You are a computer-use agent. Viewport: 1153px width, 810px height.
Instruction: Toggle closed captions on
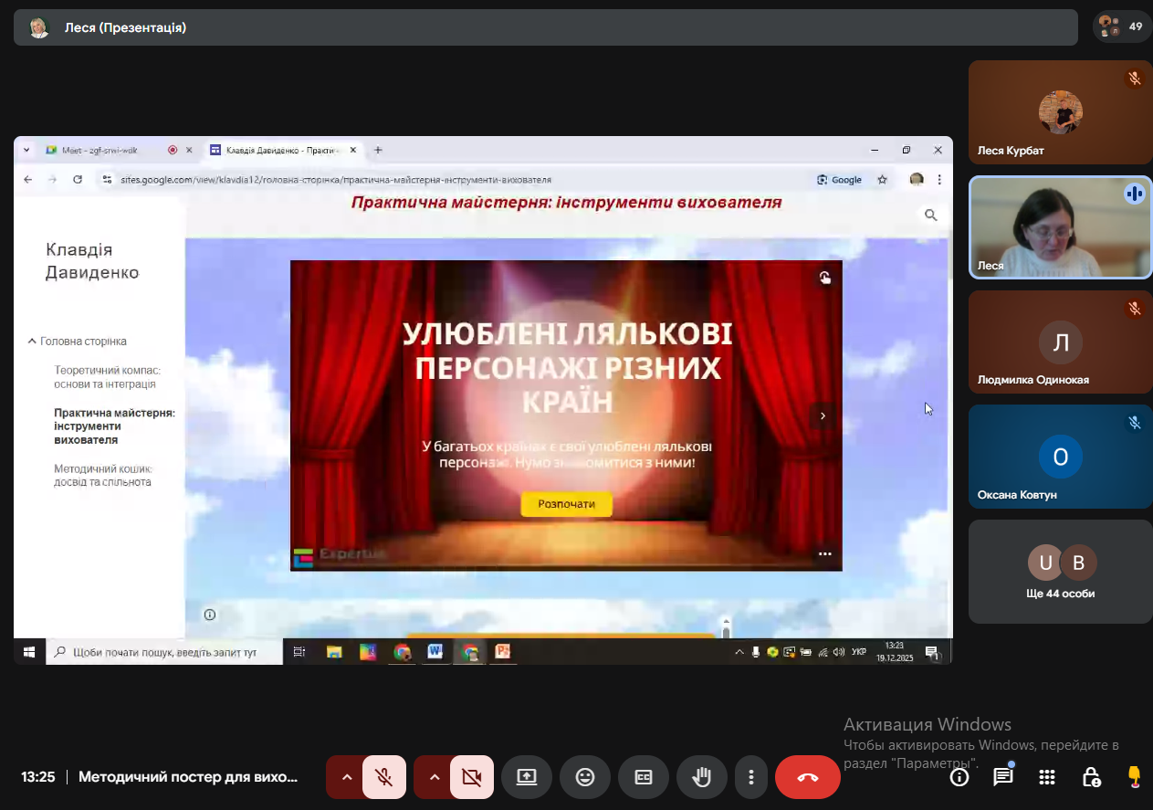644,777
